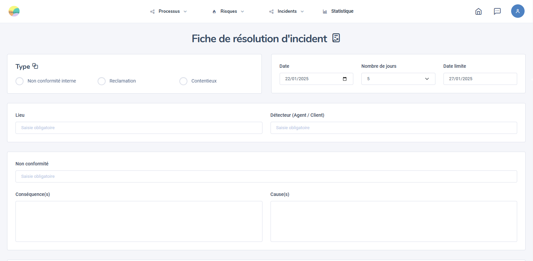This screenshot has height=261, width=533.
Task: Focus the Détecteur (Agent / Client) field
Action: [393, 128]
